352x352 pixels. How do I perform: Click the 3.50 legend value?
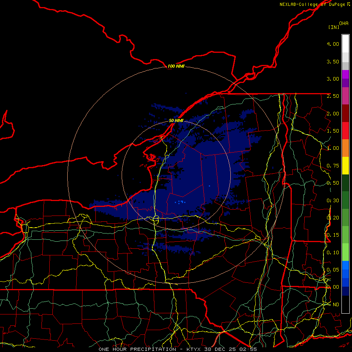pyautogui.click(x=333, y=61)
